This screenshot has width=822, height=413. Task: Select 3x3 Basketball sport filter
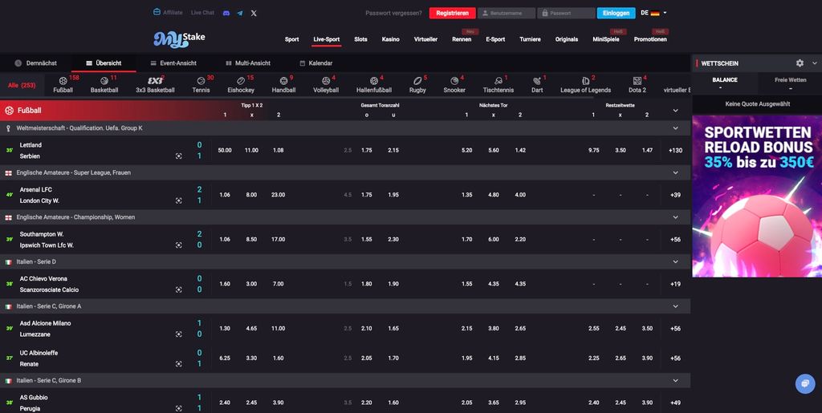pos(155,85)
